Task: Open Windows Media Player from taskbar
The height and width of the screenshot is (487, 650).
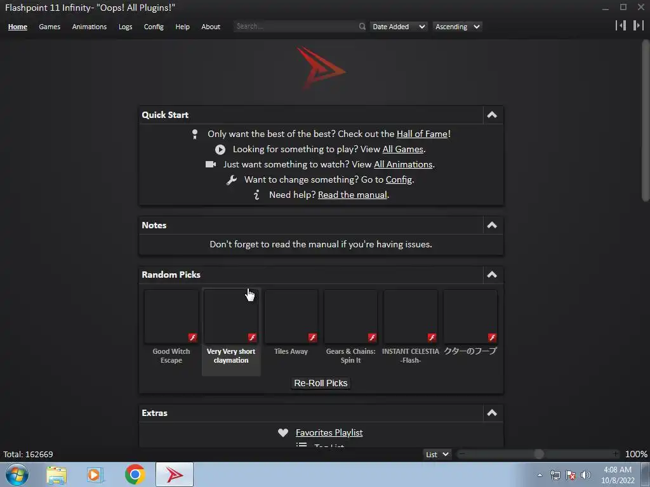Action: point(95,475)
